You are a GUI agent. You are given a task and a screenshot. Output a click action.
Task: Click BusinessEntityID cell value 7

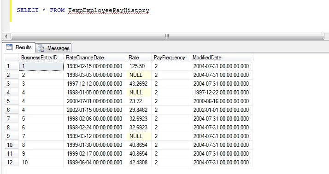coord(41,136)
